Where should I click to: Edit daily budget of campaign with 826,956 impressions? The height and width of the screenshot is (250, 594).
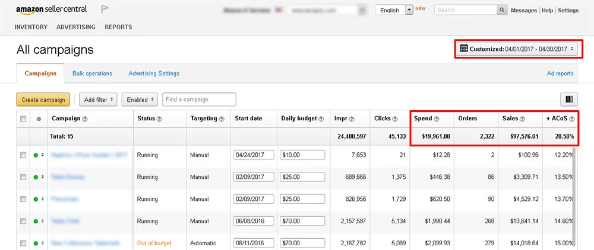pos(302,199)
